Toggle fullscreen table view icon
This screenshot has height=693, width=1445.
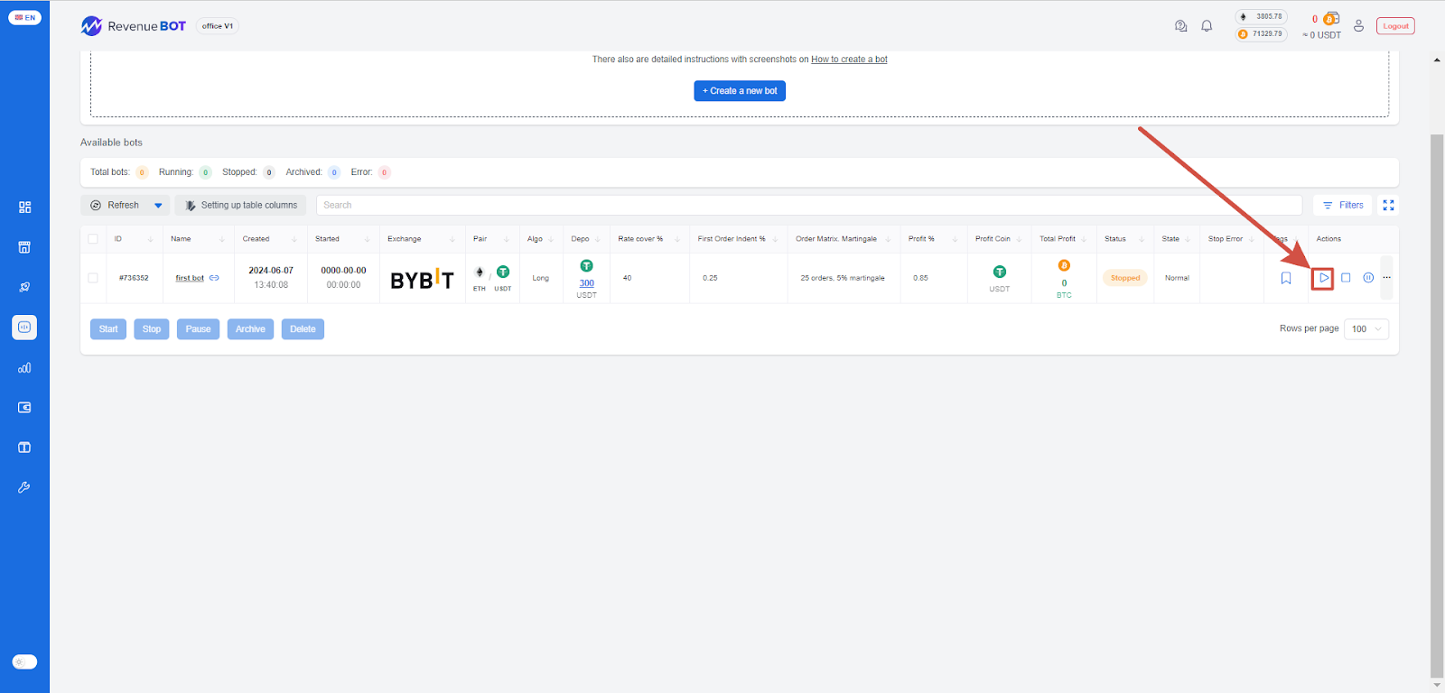(1388, 206)
